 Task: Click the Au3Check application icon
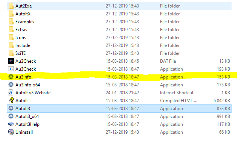[x=11, y=69]
